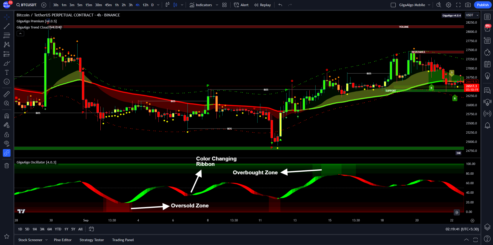The height and width of the screenshot is (245, 493).
Task: Take a chart snapshot with camera
Action: [x=468, y=5]
